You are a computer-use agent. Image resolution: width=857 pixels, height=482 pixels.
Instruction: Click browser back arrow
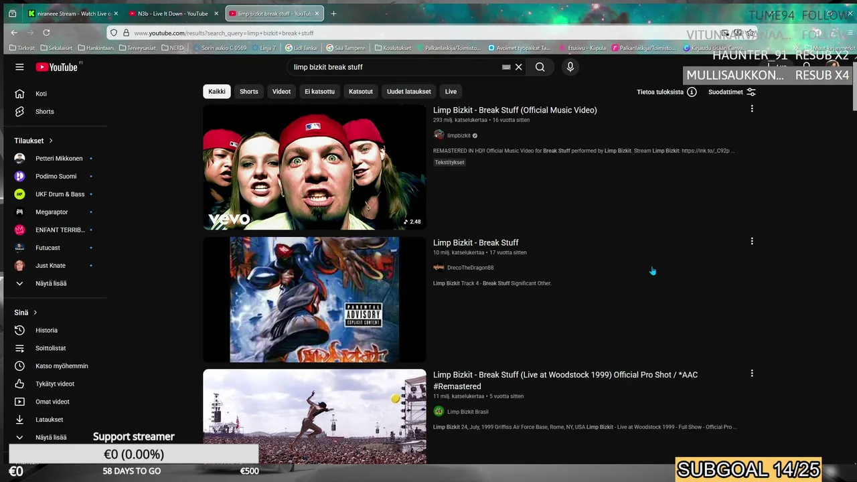14,32
